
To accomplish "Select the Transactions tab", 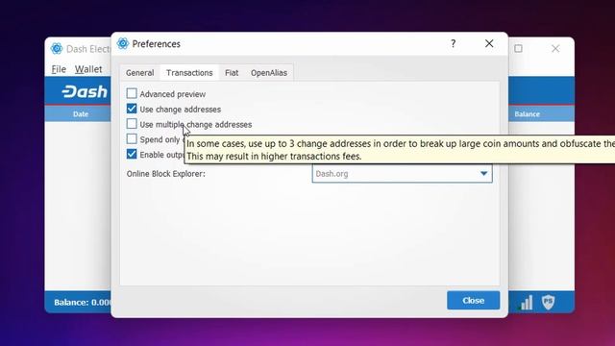I will tap(189, 73).
